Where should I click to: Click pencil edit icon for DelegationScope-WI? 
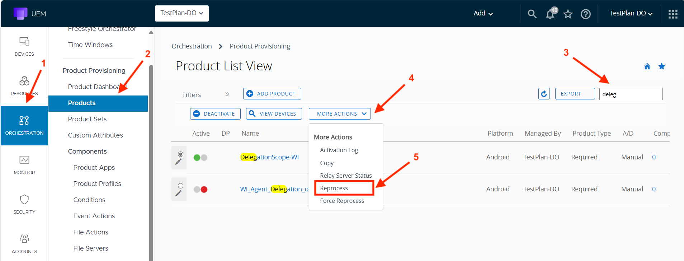click(x=178, y=162)
